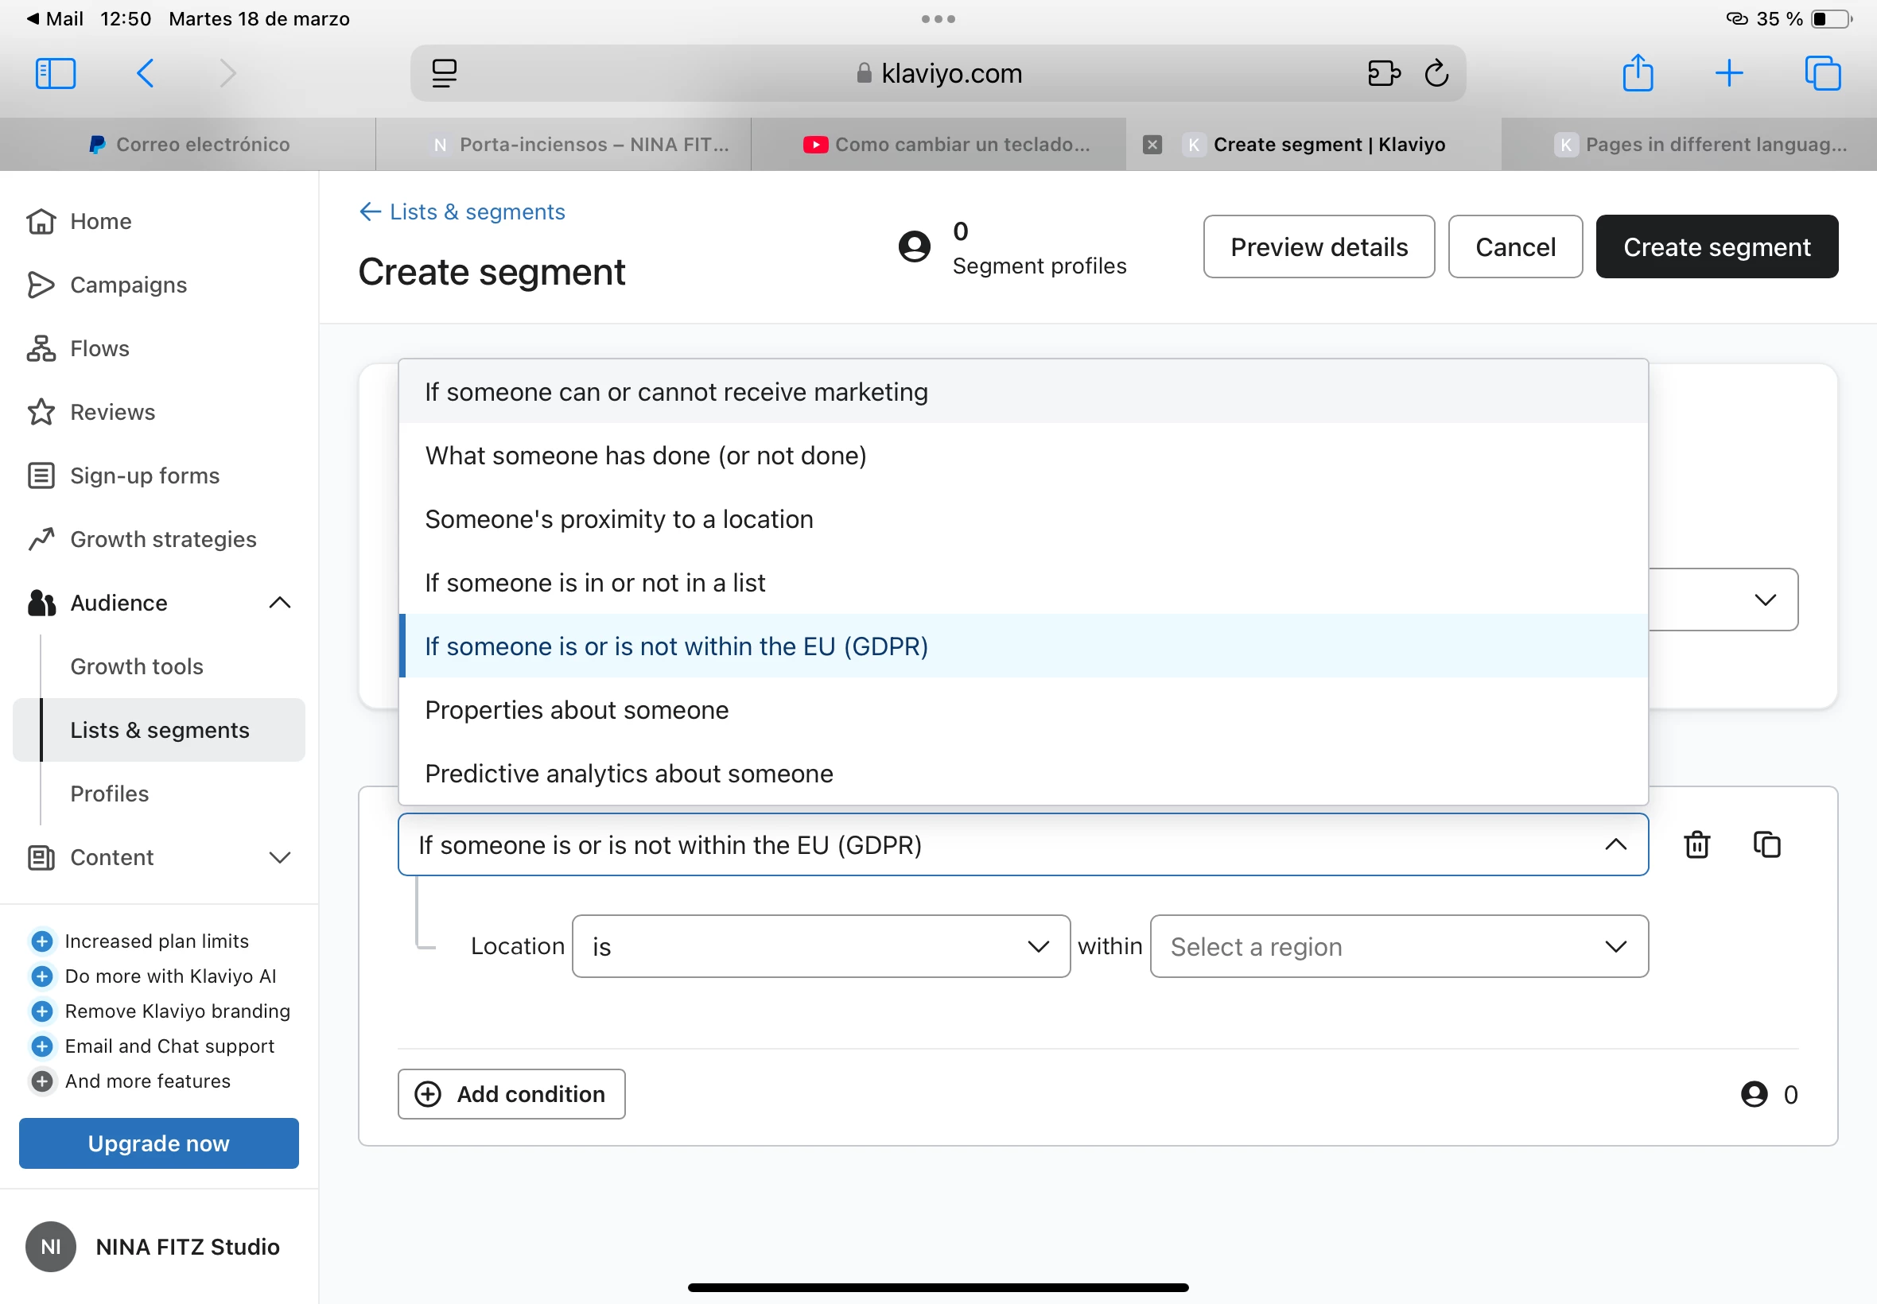This screenshot has width=1877, height=1304.
Task: Tap the klaviyo.com address field
Action: click(x=938, y=73)
